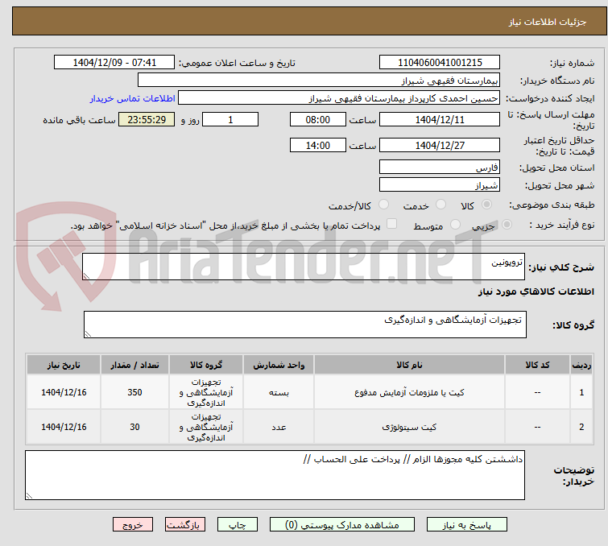Click quantity cell 30

tap(134, 427)
